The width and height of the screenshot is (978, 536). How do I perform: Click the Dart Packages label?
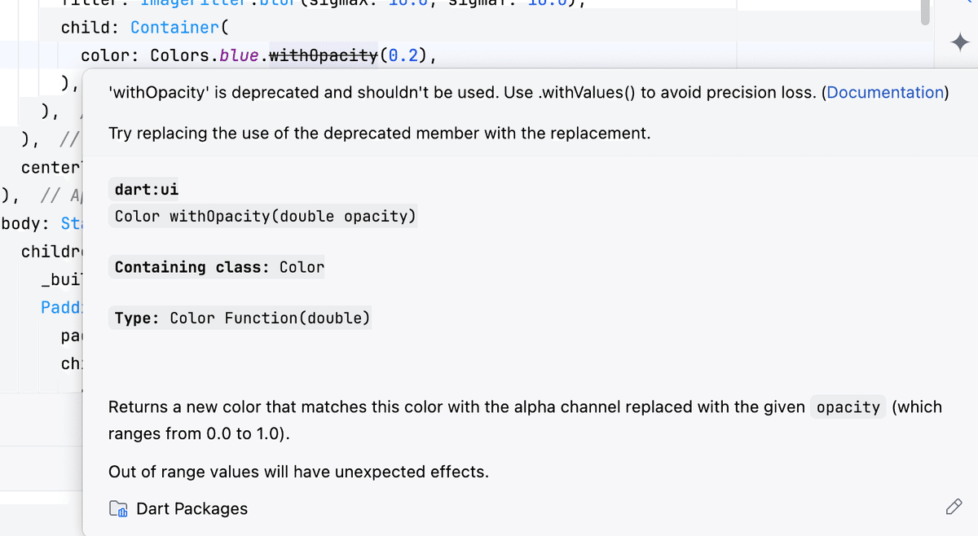tap(192, 508)
